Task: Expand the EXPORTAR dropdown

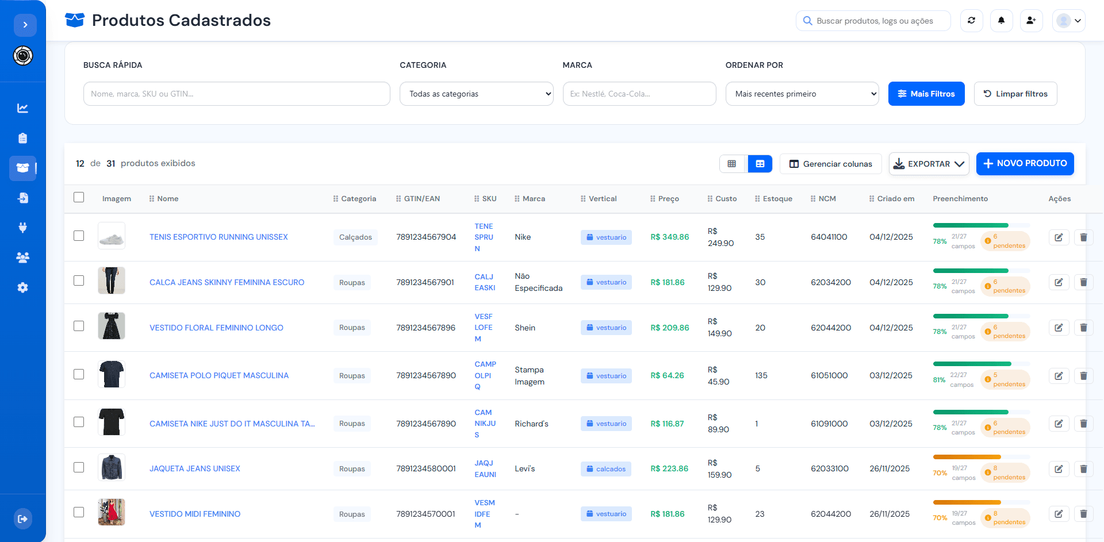Action: coord(929,164)
